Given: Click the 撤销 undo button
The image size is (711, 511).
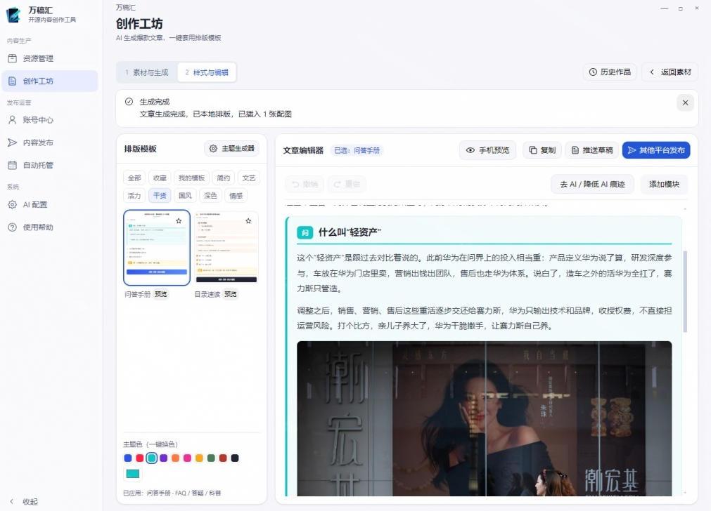Looking at the screenshot, I should coord(305,184).
